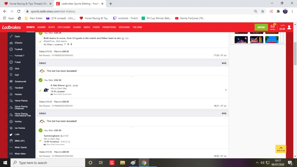This screenshot has width=297, height=167.
Task: Open Darts in sports sidebar
Action: pos(17,36)
